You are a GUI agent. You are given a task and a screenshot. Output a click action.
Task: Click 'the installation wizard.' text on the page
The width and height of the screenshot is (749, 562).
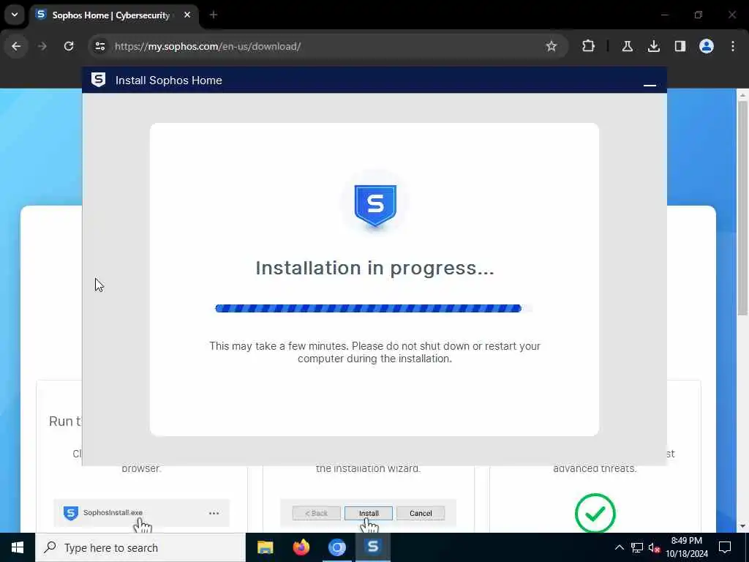coord(368,469)
